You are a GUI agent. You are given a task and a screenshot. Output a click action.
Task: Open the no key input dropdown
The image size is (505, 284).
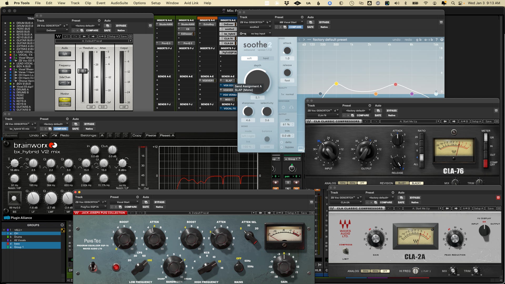point(260,34)
